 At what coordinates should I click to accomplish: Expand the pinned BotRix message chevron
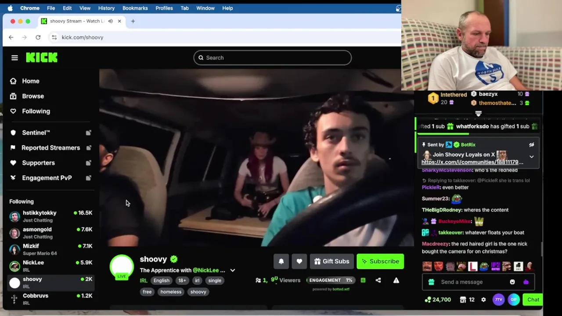pos(531,157)
